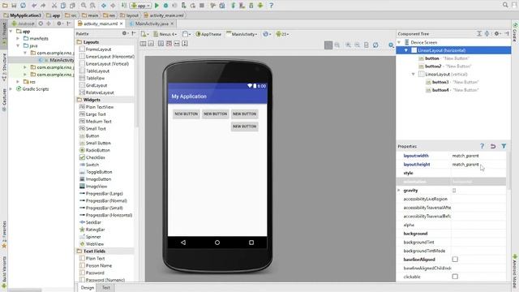Image resolution: width=519 pixels, height=292 pixels.
Task: Click the Redo arrow in toolbar
Action: 43,6
